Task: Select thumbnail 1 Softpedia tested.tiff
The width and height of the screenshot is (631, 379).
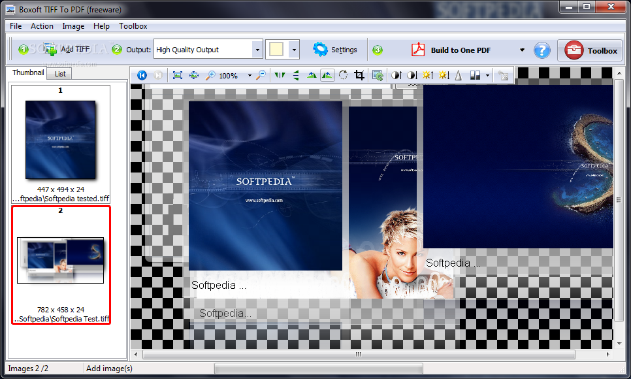Action: click(60, 144)
